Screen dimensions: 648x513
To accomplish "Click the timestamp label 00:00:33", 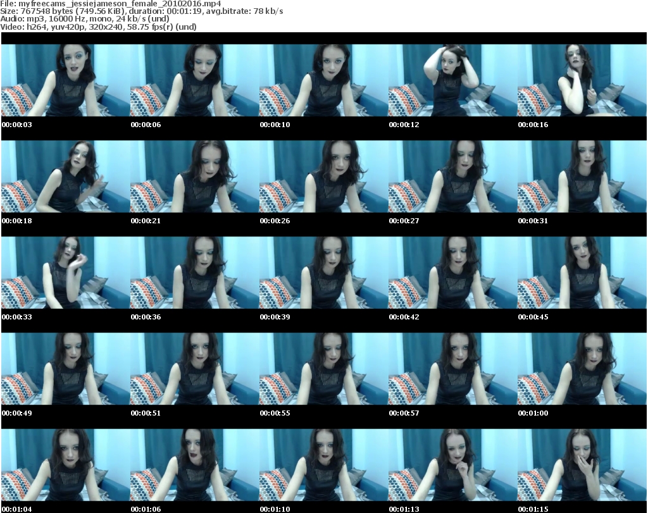I will coord(17,317).
